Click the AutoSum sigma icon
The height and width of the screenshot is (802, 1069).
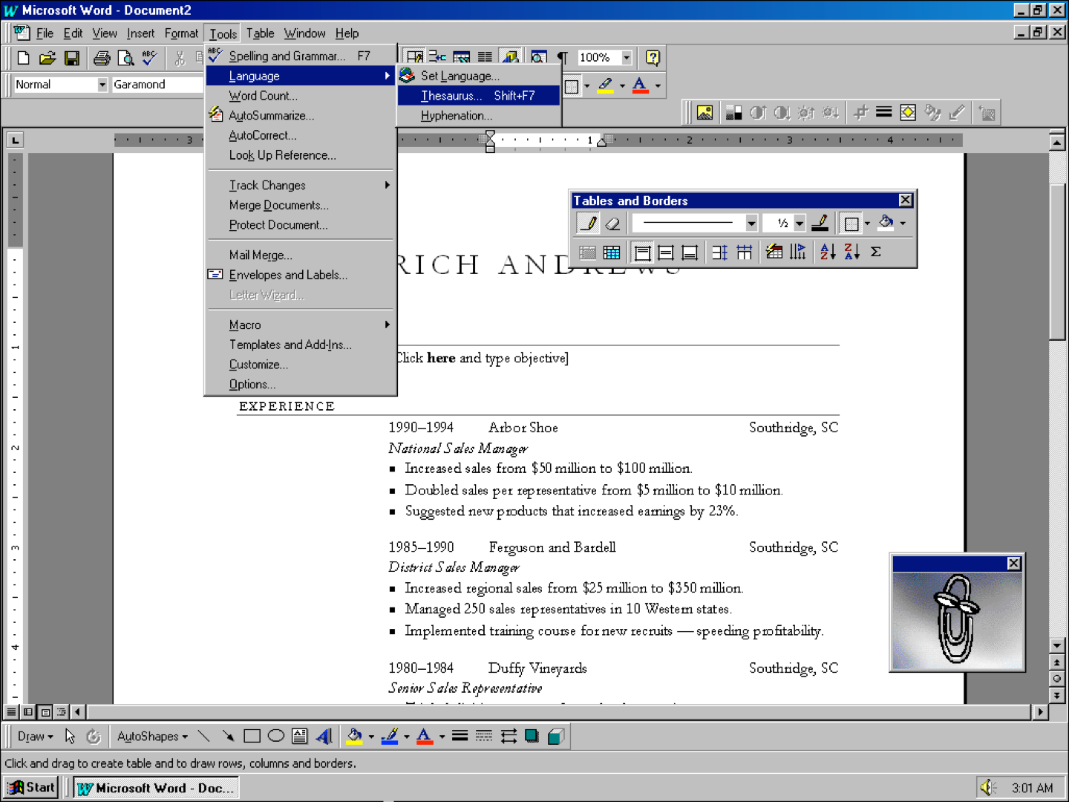tap(876, 252)
